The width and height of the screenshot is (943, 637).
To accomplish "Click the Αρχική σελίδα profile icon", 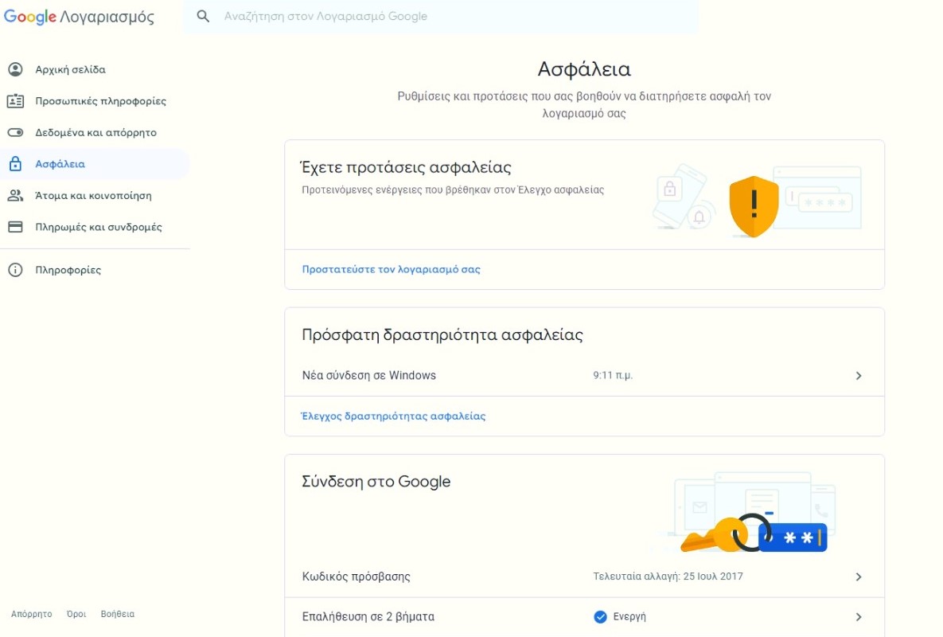I will (15, 69).
